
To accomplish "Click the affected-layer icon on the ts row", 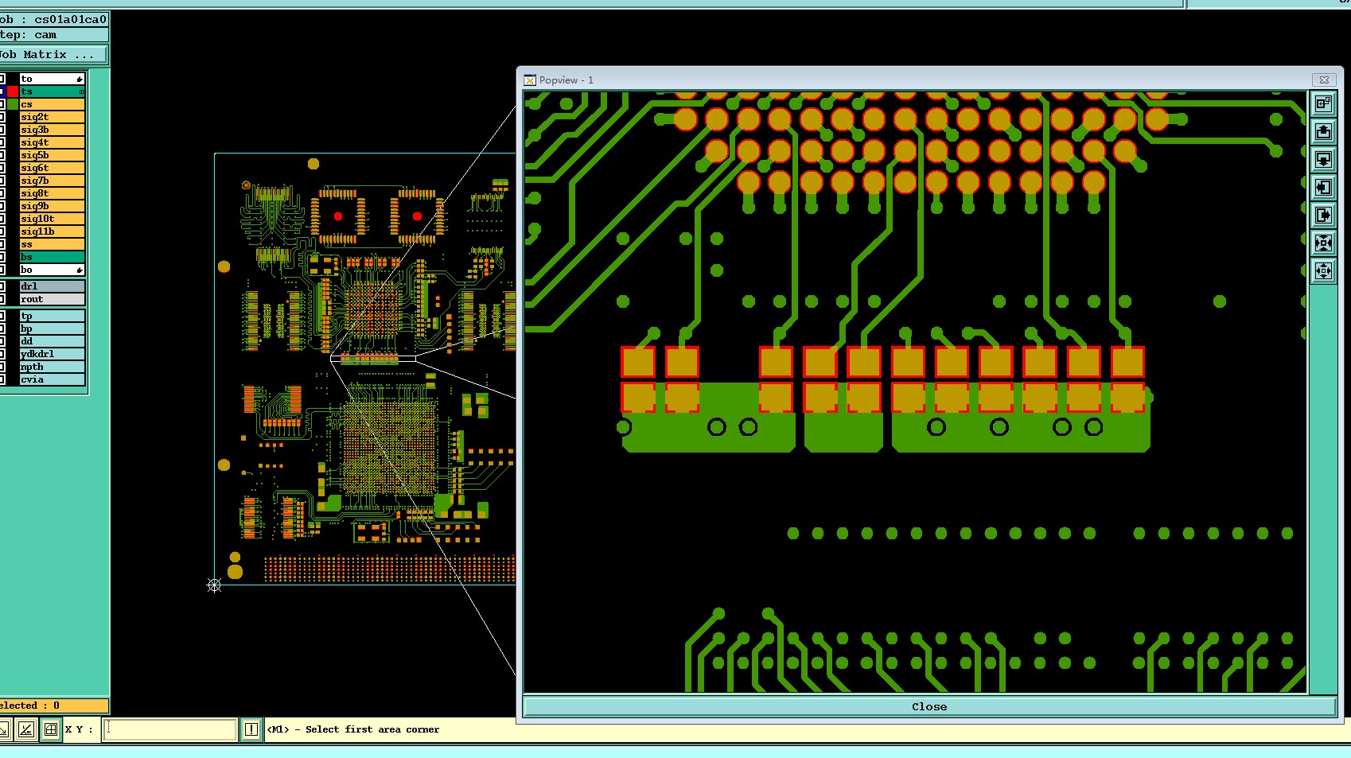I will pos(81,91).
